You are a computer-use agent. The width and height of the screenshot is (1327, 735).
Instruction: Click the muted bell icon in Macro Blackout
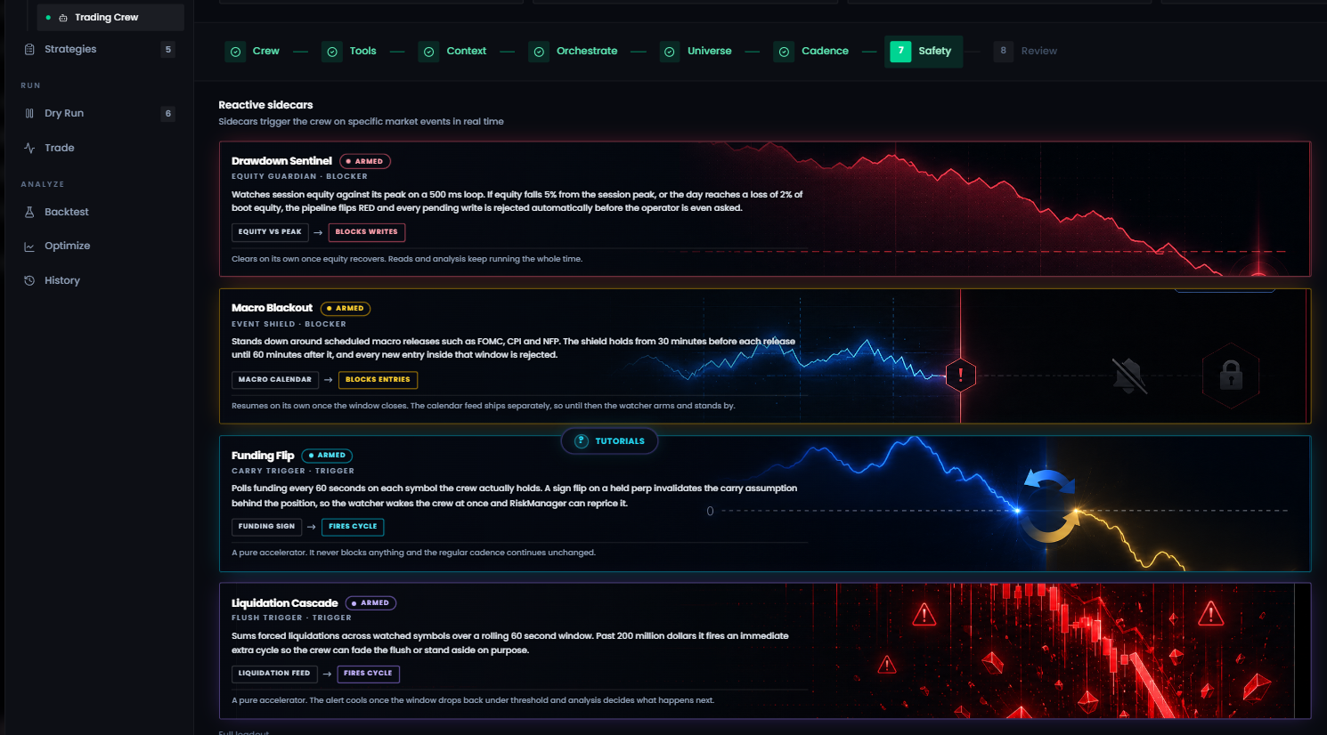coord(1129,376)
